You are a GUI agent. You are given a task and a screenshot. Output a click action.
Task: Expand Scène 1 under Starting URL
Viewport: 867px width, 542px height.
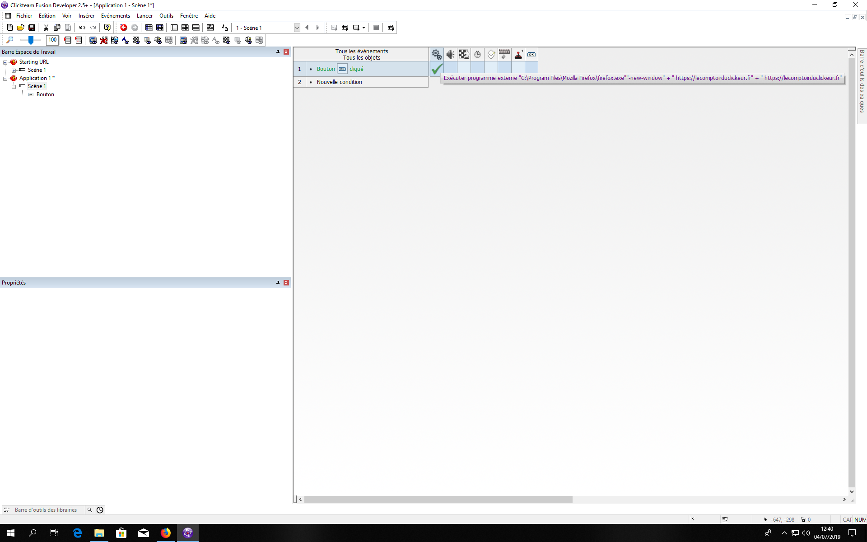14,70
